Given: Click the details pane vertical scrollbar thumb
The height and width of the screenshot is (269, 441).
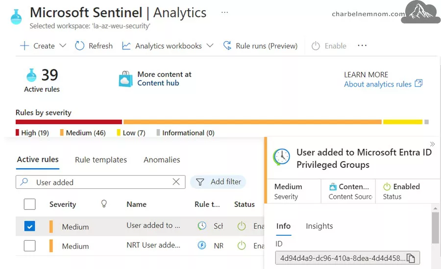Looking at the screenshot, I should point(435,228).
